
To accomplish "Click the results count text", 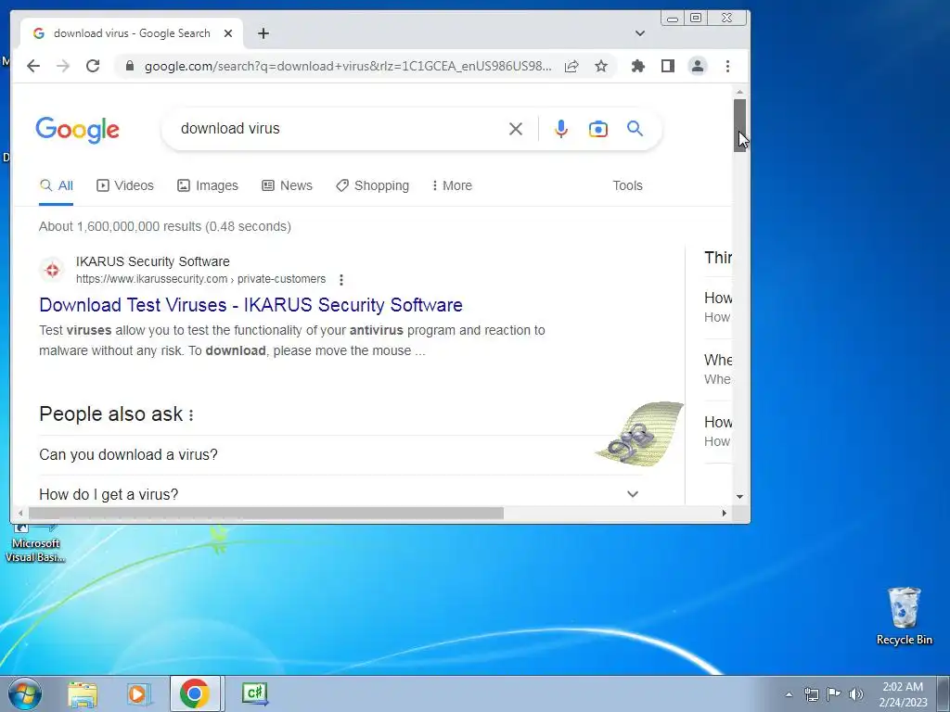I will click(x=165, y=226).
